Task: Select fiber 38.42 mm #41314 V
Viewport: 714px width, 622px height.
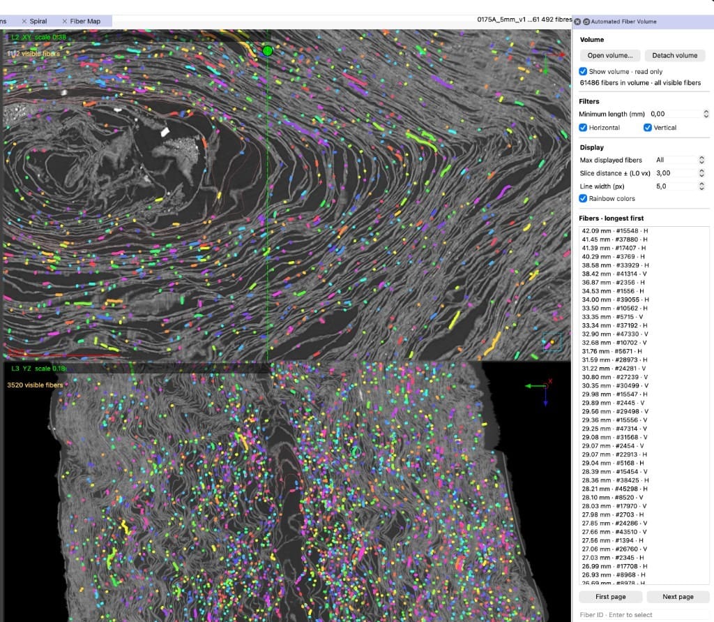Action: [x=644, y=274]
